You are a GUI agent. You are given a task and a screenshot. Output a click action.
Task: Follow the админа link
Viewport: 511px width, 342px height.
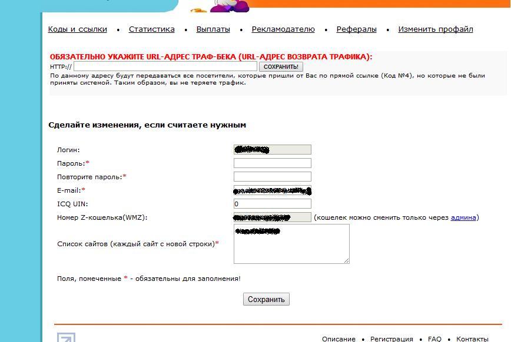(x=463, y=217)
